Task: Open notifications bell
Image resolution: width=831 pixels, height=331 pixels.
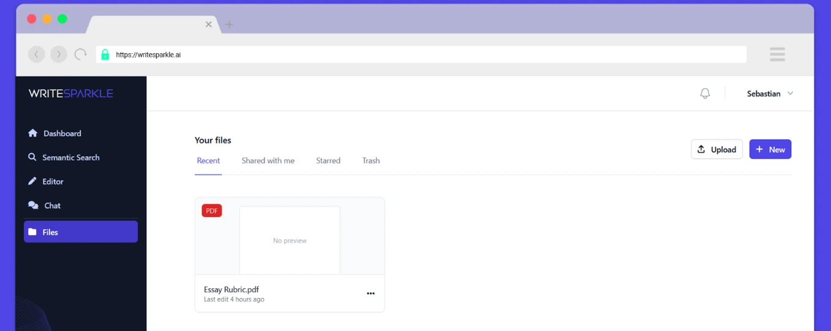Action: point(705,93)
